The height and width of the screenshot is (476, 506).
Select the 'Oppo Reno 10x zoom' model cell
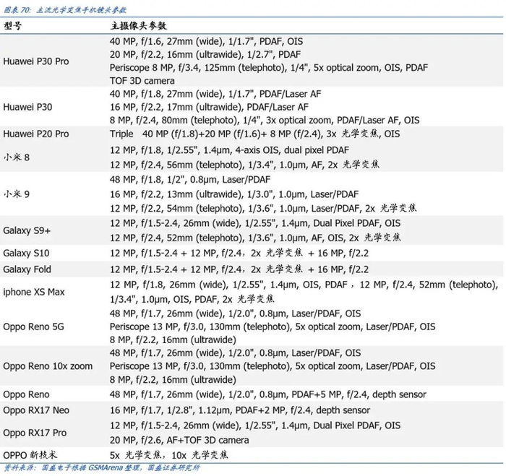(x=48, y=366)
